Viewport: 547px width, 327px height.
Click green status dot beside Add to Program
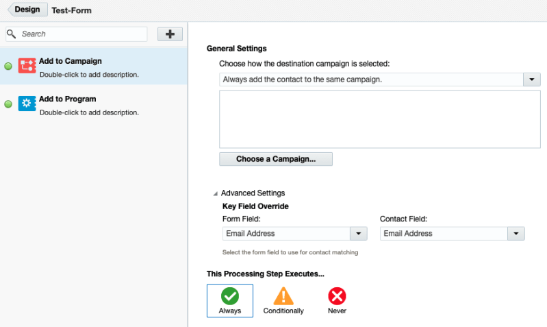tap(8, 104)
